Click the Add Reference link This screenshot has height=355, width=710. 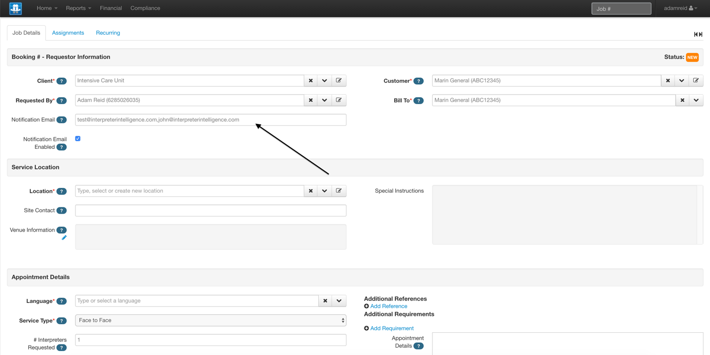click(389, 306)
